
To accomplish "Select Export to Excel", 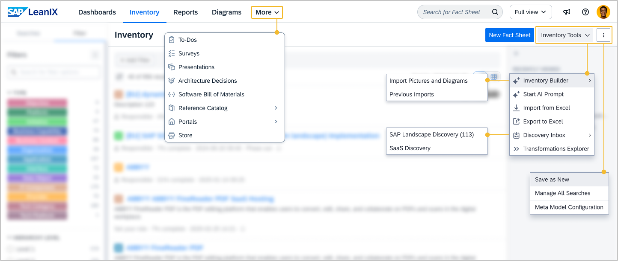I will tap(552, 122).
